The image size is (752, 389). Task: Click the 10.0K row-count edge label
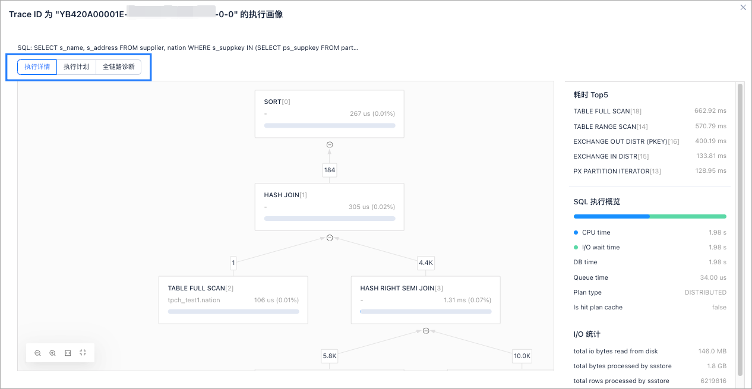tap(522, 356)
